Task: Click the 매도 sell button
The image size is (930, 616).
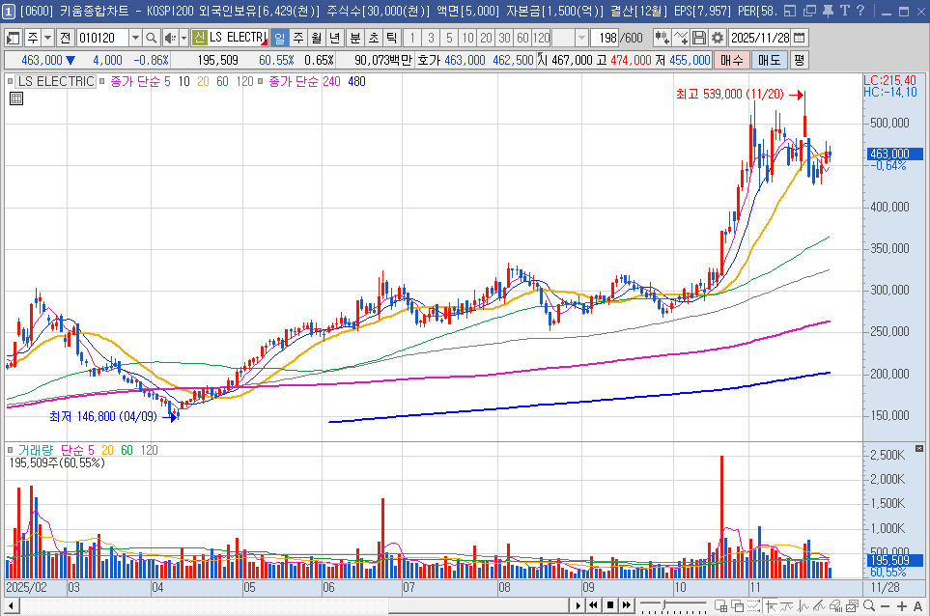Action: 770,60
